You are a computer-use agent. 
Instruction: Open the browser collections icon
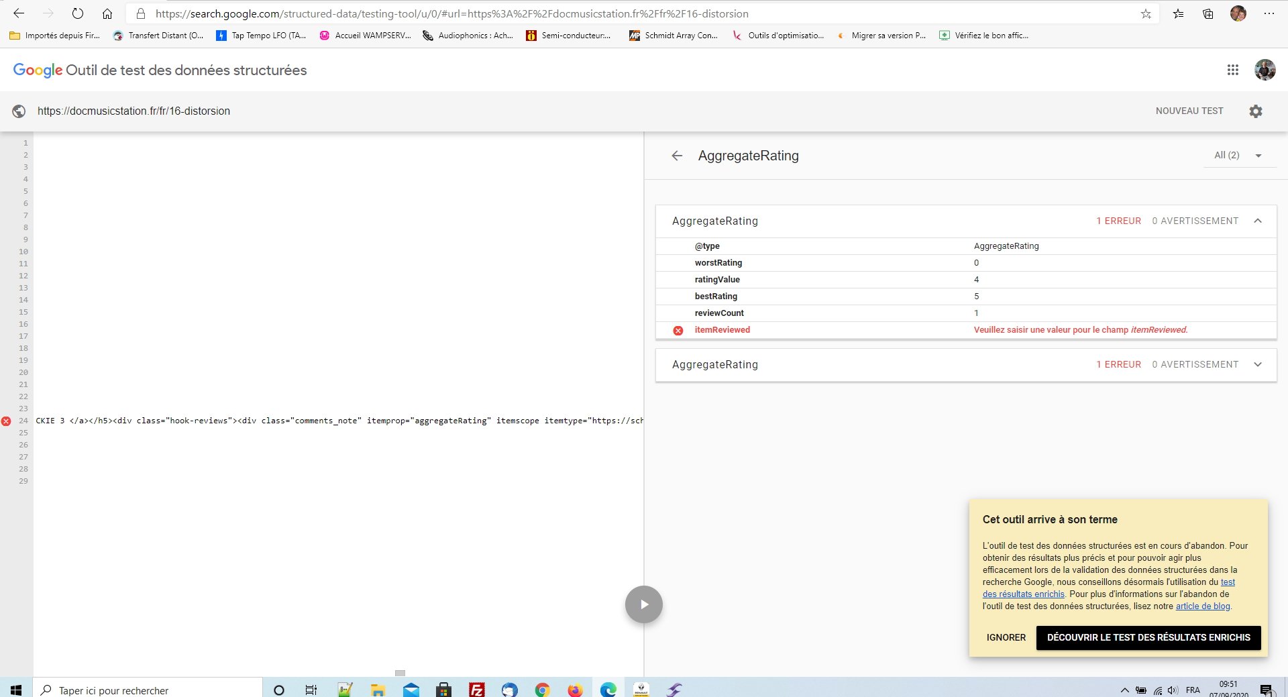tap(1208, 13)
